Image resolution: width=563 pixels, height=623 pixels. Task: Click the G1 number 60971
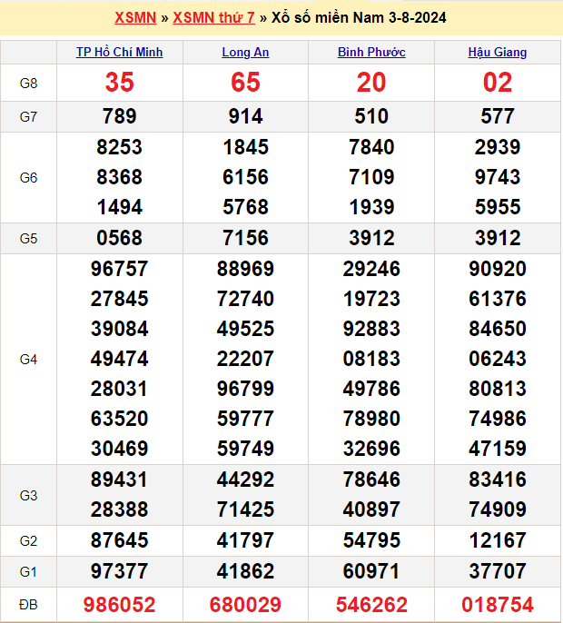tap(371, 570)
